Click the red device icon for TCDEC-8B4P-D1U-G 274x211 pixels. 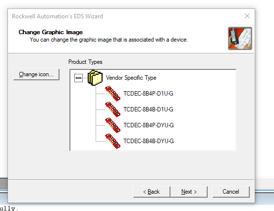112,94
